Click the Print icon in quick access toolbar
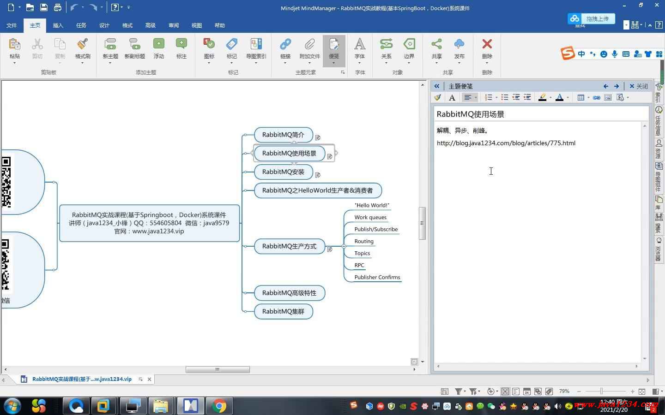The width and height of the screenshot is (665, 415). coord(57,7)
